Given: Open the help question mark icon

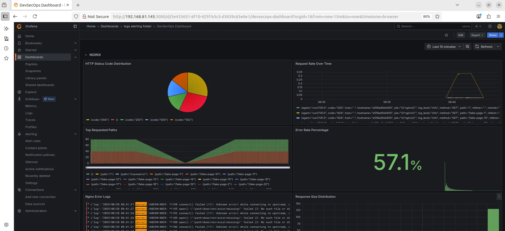Looking at the screenshot, I should (490, 26).
